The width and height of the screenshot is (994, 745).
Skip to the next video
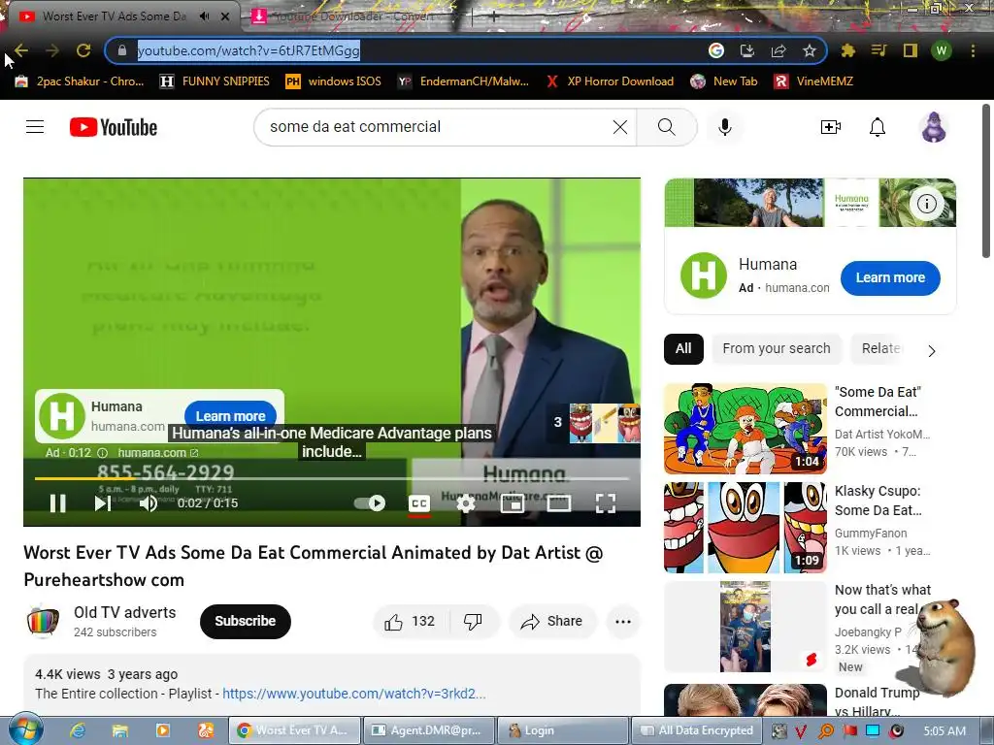point(103,503)
